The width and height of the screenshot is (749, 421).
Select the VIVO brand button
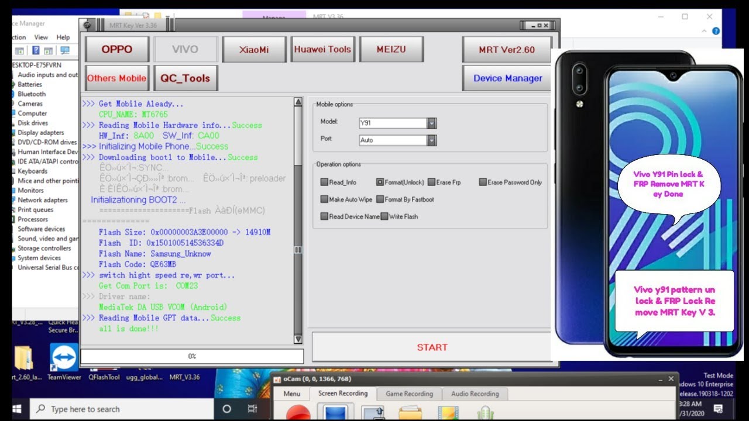click(185, 49)
